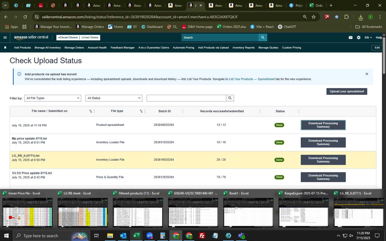Open the Seller Central hamburger menu
Screen dimensions: 386x241
(5, 37)
